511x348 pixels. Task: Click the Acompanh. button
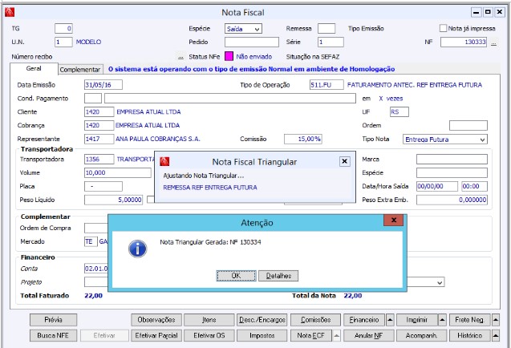click(421, 335)
